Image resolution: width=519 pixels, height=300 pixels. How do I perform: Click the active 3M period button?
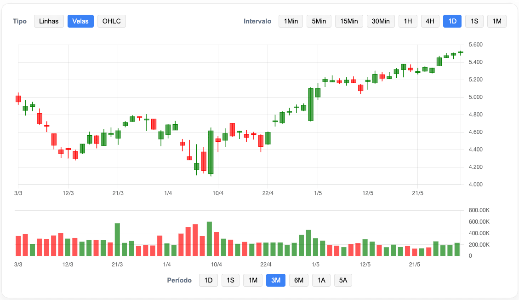pos(276,280)
